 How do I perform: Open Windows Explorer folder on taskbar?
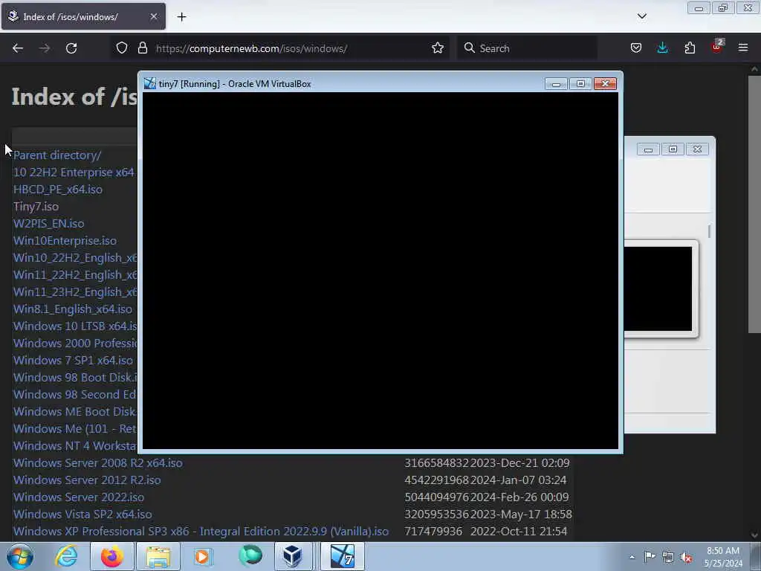pos(158,556)
